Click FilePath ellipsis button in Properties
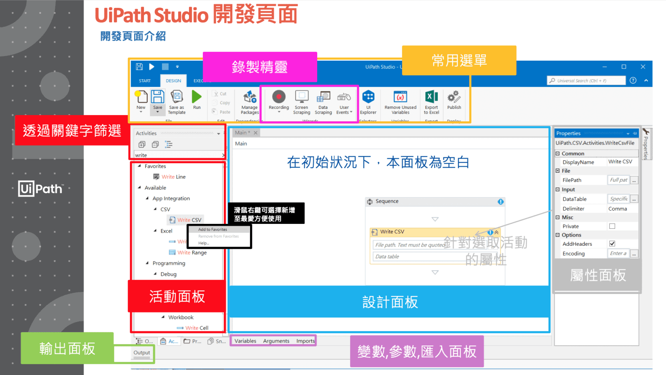The height and width of the screenshot is (375, 666). click(634, 180)
